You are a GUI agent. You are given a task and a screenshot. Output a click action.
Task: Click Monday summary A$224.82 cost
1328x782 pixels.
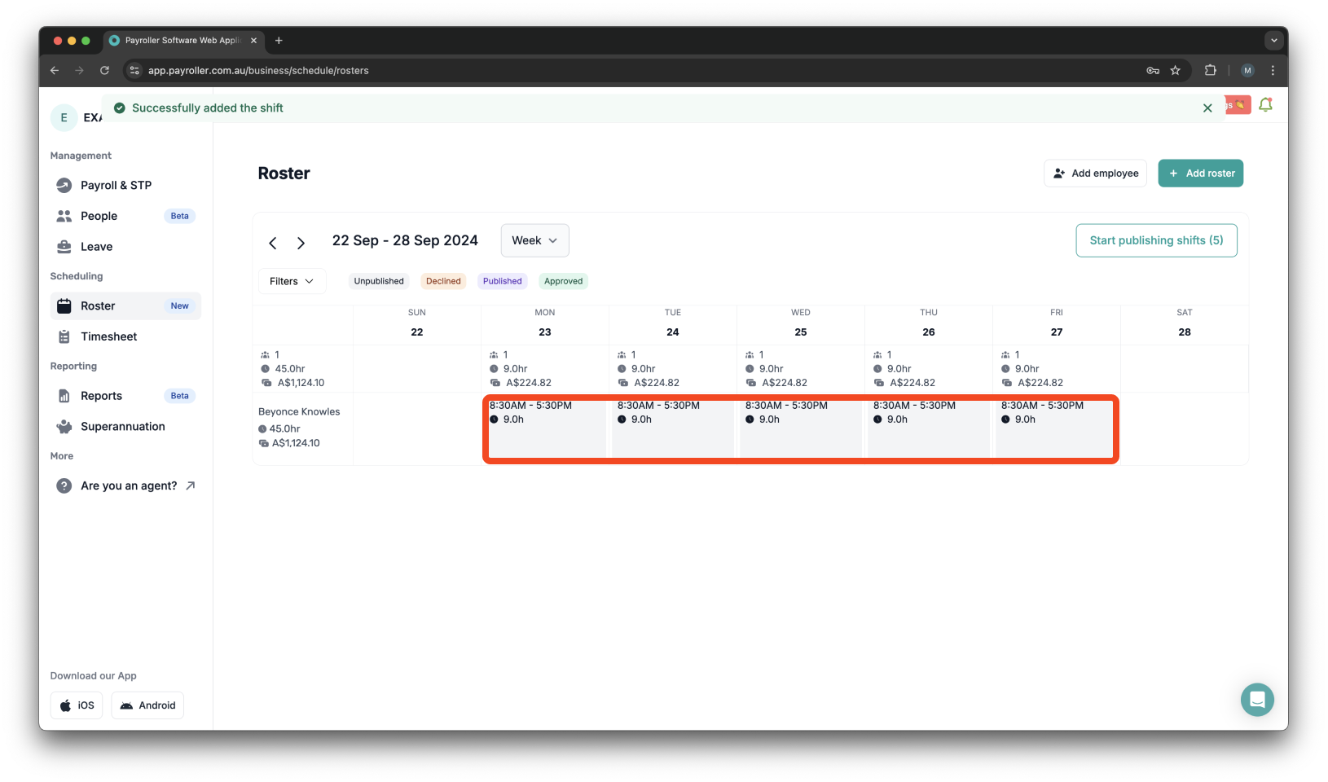point(529,383)
